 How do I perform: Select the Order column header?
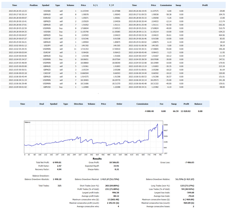(x=119, y=104)
